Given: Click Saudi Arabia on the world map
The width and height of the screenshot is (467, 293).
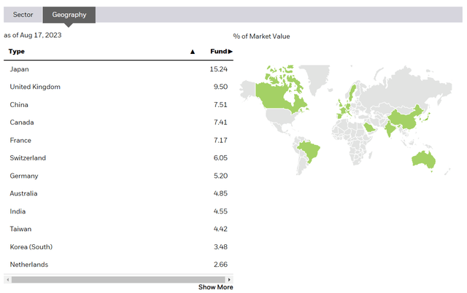Looking at the screenshot, I should (x=370, y=128).
